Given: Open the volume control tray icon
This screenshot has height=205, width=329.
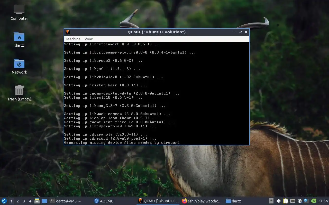Looking at the screenshot, I should [278, 201].
